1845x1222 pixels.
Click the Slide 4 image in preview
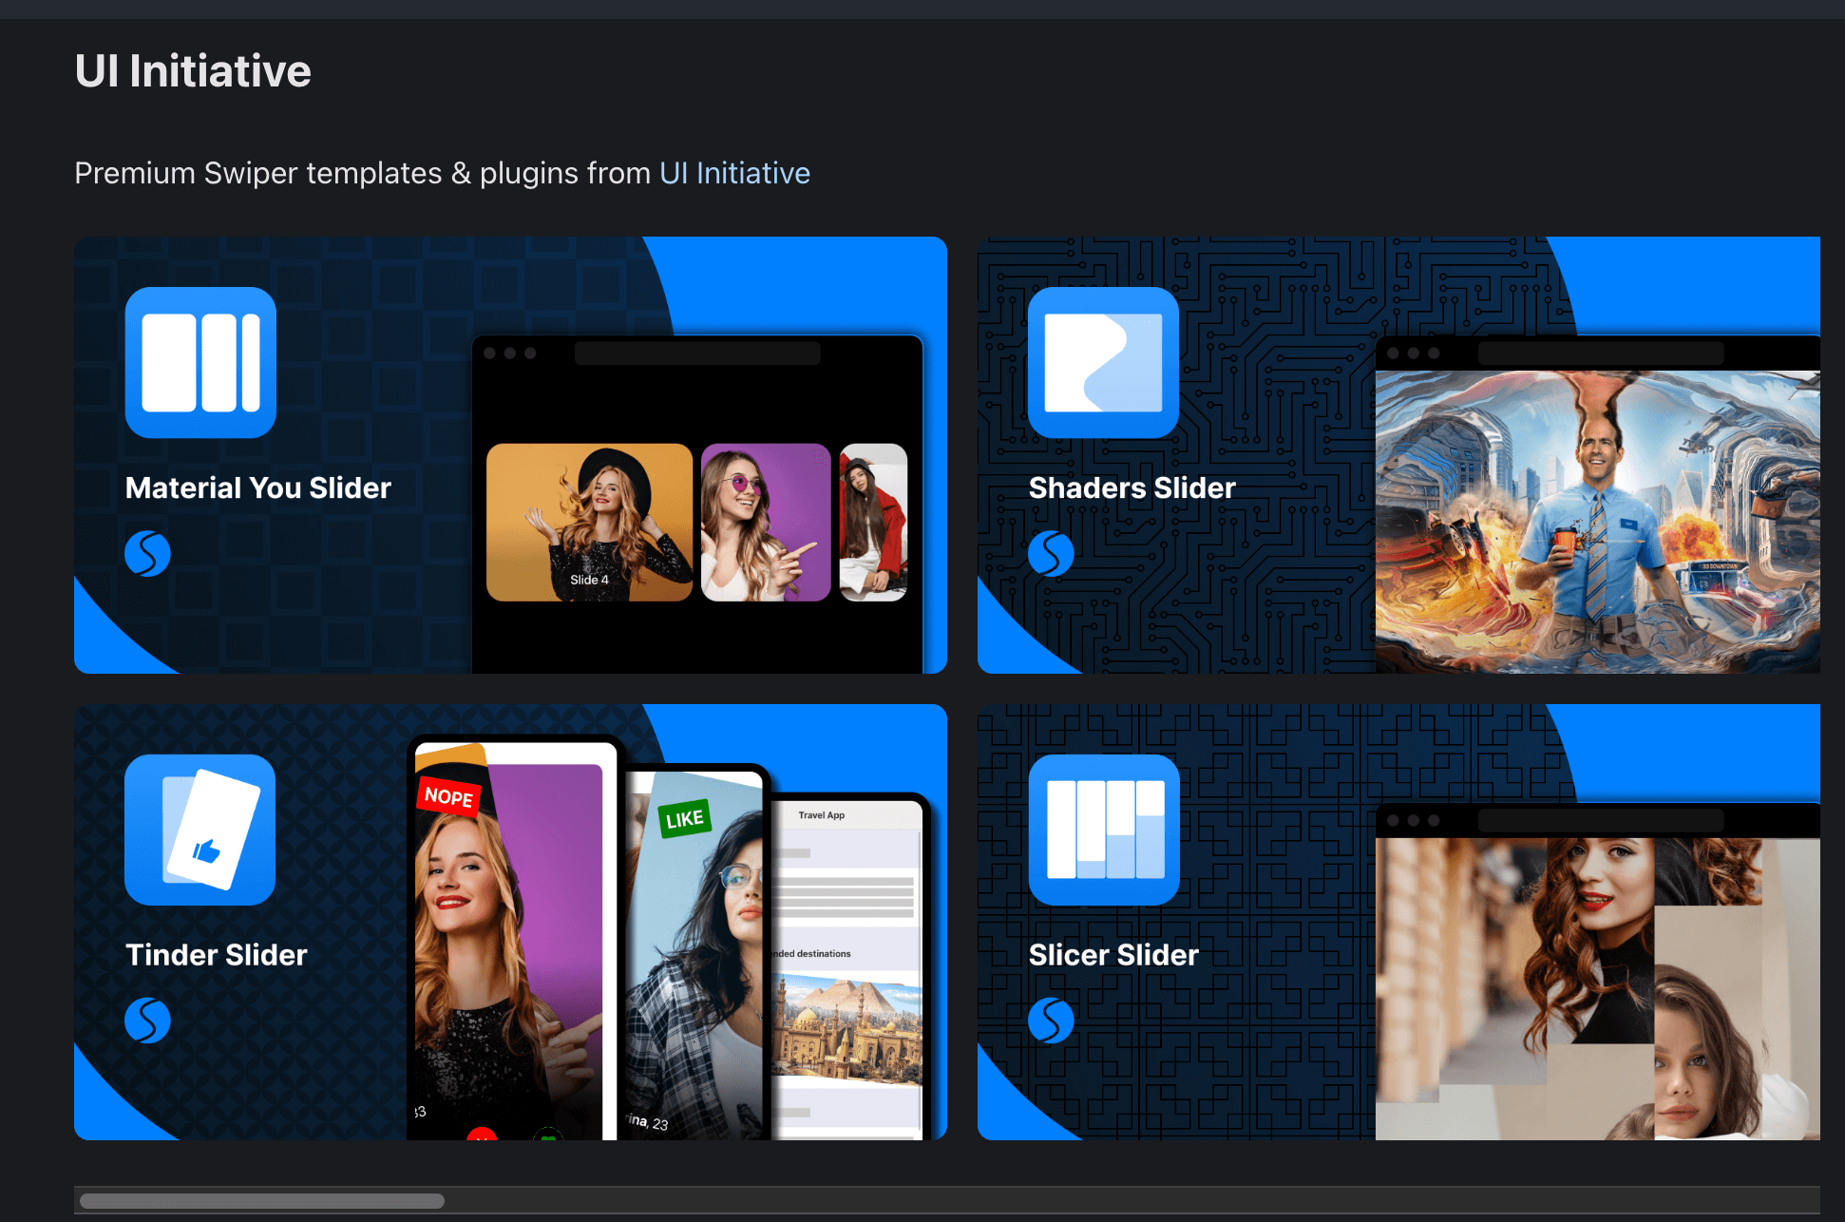(x=589, y=522)
